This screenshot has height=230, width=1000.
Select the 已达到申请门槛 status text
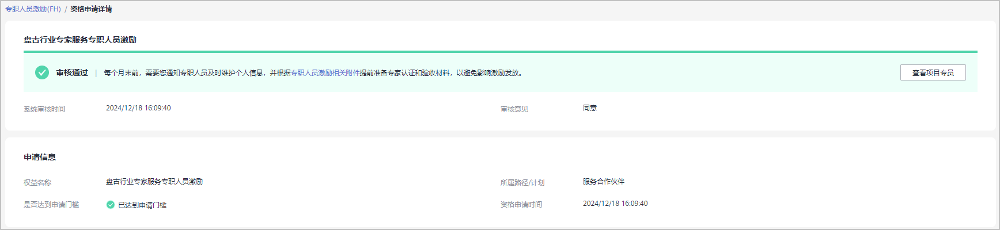click(x=142, y=205)
